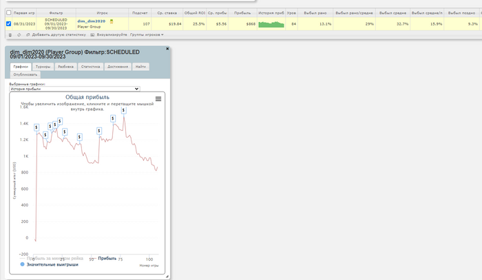Screen dimensions: 482x280
Task: Open the 'Опубликовать' tab
Action: click(x=25, y=74)
